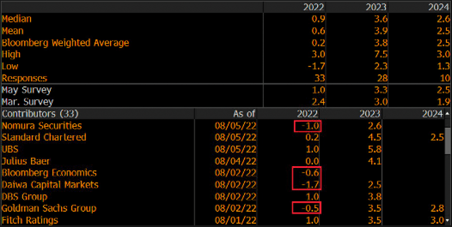
Task: Select the May Survey row label
Action: (27, 90)
